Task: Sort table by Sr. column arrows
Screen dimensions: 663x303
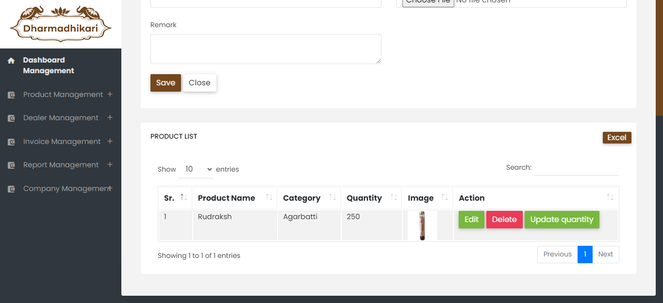Action: pos(183,197)
